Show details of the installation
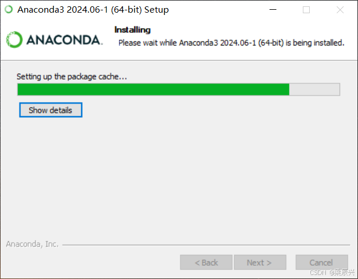Viewport: 358px width, 279px height. tap(51, 110)
